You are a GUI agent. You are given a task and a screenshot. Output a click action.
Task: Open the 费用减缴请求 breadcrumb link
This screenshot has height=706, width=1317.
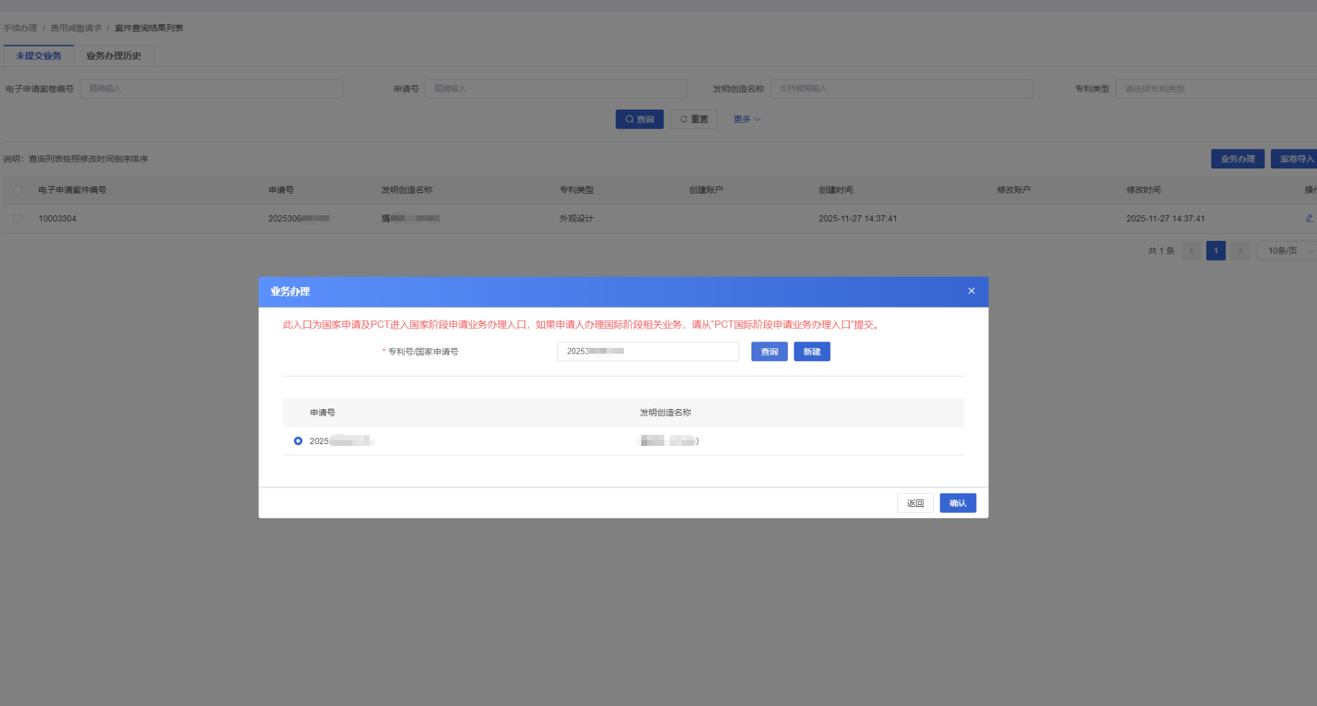tap(76, 28)
